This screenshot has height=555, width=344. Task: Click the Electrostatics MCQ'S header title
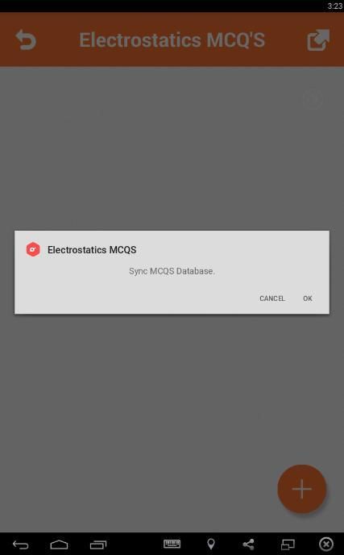click(172, 40)
